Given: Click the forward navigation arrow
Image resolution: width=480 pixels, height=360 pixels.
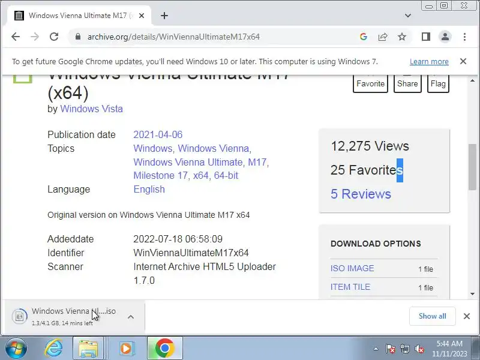Looking at the screenshot, I should 35,37.
